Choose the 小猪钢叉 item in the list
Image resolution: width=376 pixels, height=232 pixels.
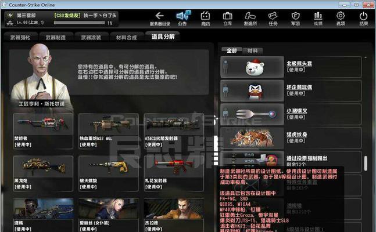click(x=291, y=114)
